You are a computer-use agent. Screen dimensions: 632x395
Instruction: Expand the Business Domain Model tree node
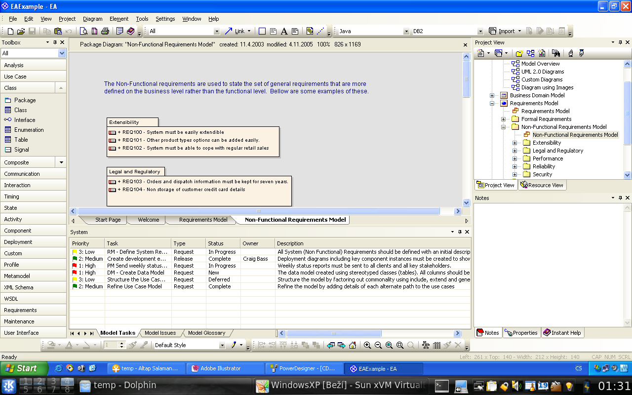[492, 95]
